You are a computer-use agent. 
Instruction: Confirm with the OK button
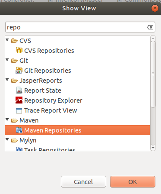133,181
